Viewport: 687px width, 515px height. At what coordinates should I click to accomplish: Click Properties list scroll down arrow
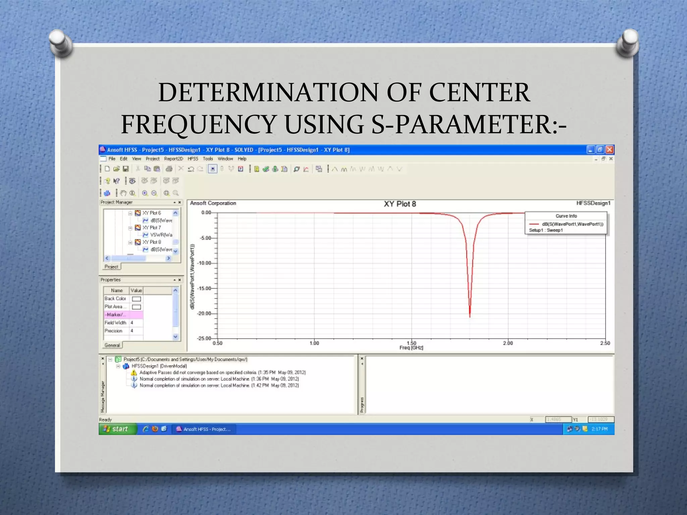click(175, 337)
